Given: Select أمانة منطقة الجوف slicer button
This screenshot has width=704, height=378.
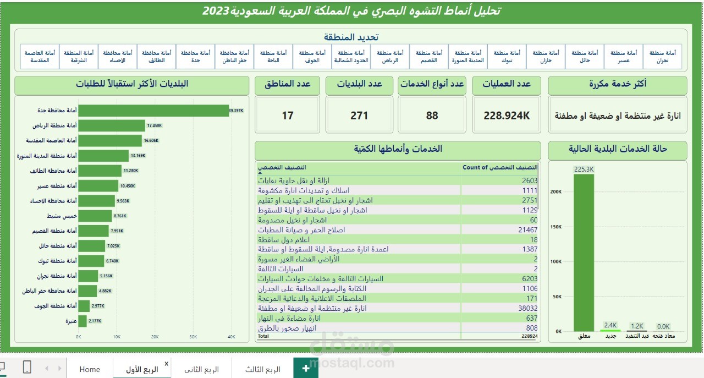Looking at the screenshot, I should tap(312, 57).
